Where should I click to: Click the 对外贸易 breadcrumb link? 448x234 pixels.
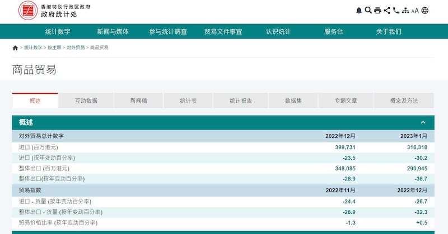pyautogui.click(x=76, y=48)
